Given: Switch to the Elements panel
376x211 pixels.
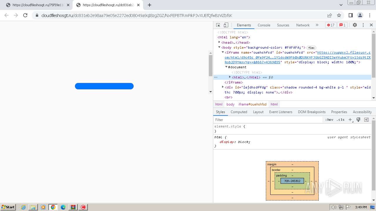Looking at the screenshot, I should 244,25.
